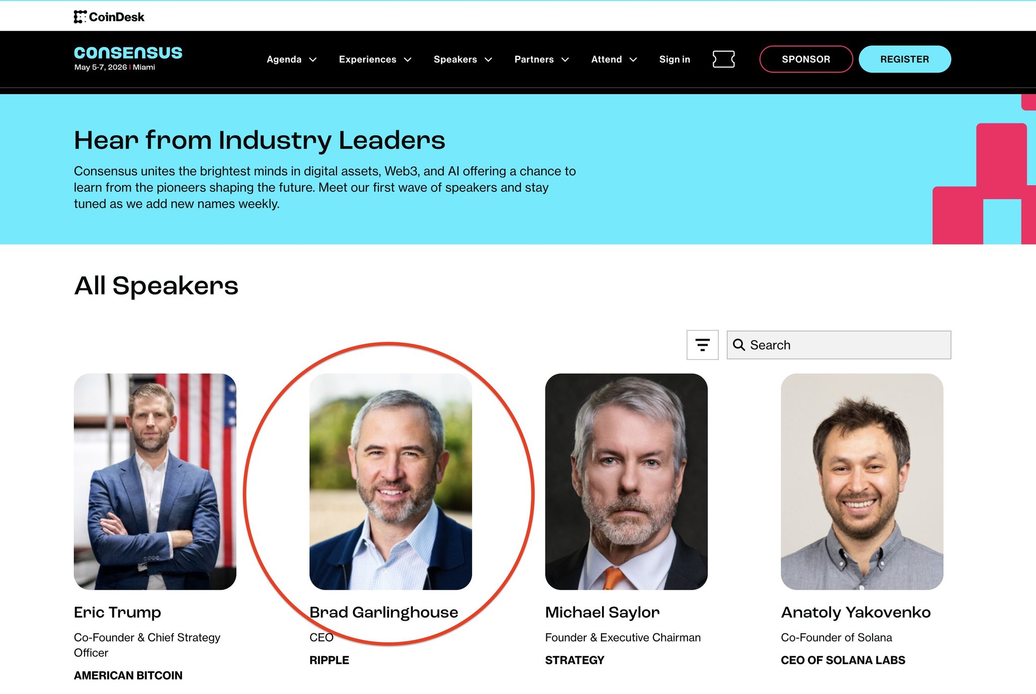Expand the Agenda dropdown menu
The image size is (1036, 694).
[x=292, y=59]
